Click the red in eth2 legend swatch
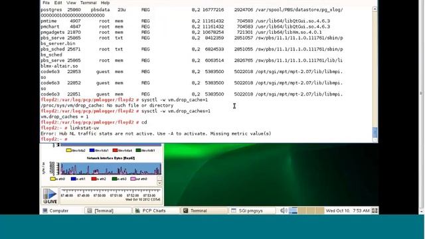Screen dimensions: 425x239 94,179
